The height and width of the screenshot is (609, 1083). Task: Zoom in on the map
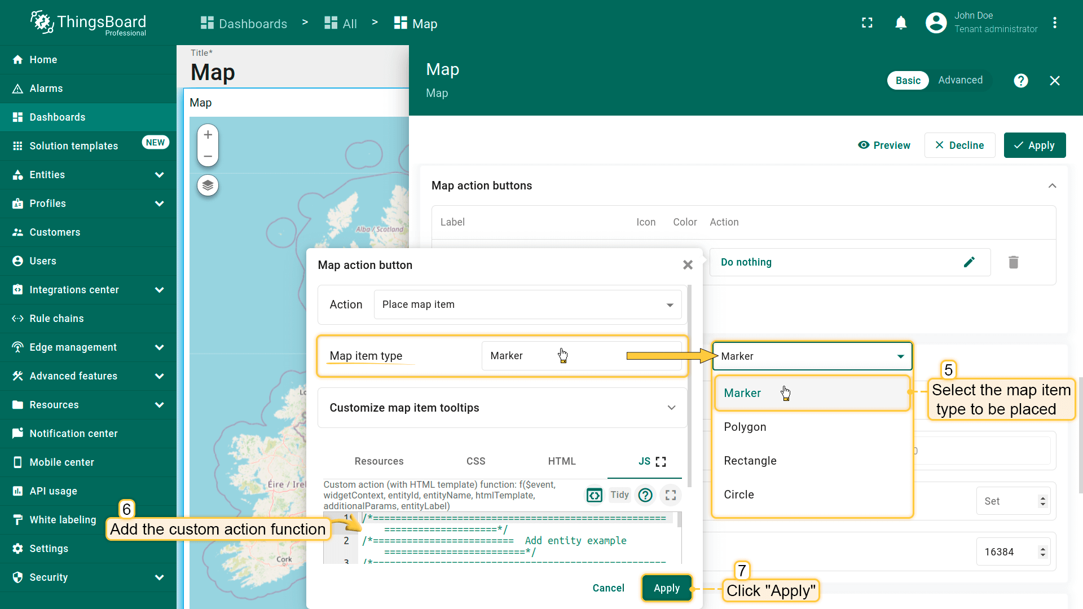208,135
